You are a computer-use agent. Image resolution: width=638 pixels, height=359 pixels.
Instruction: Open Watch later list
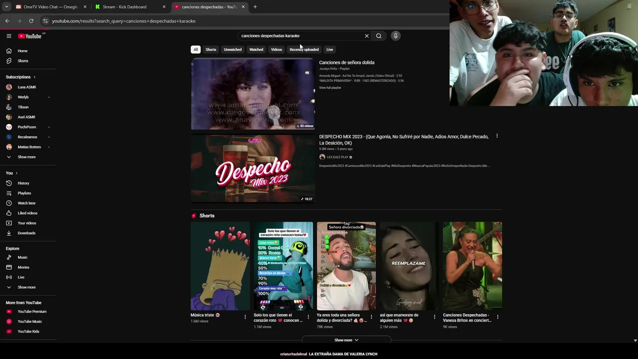coord(26,203)
